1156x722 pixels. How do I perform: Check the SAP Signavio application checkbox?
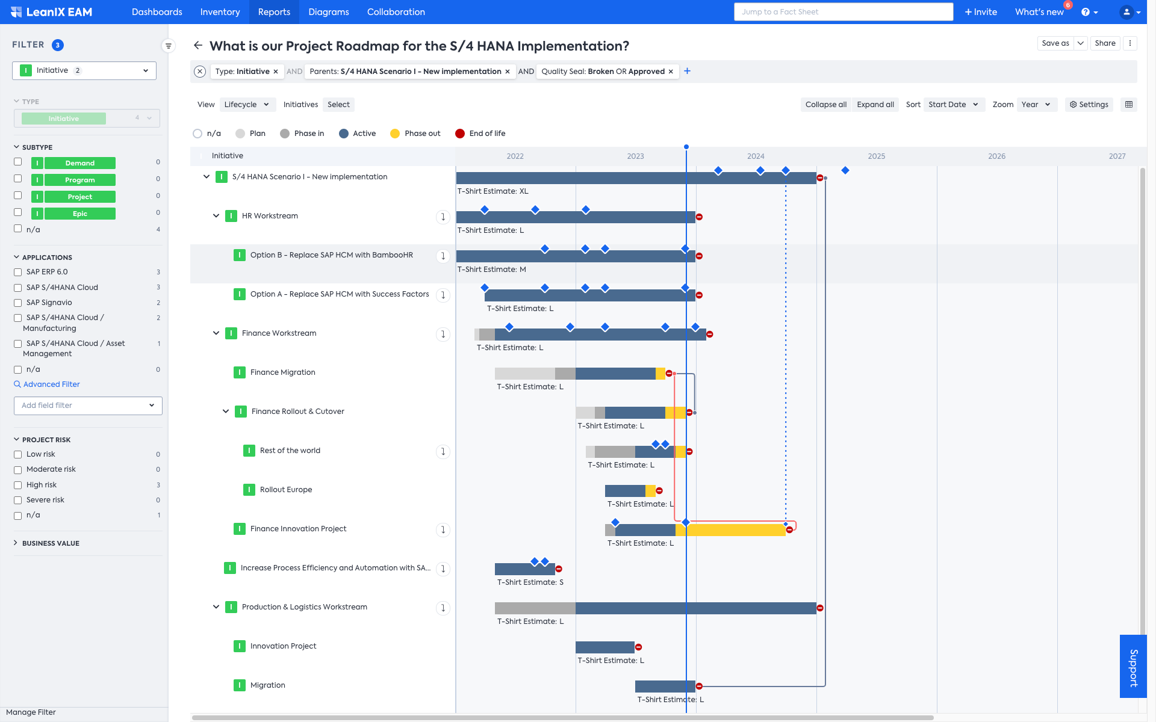18,303
